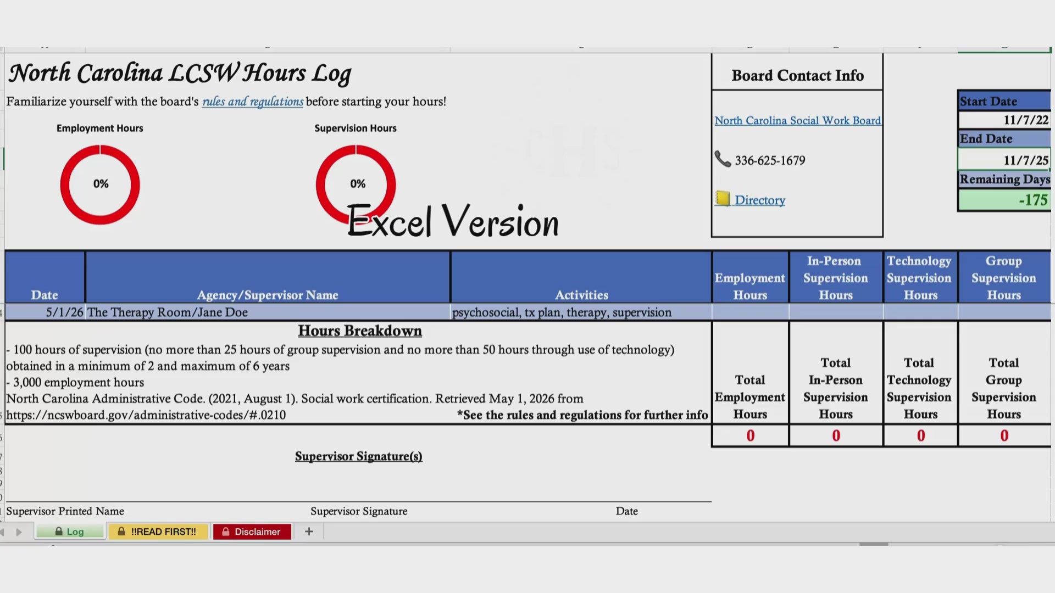The image size is (1055, 593).
Task: Click the Activities cell with psychosocial text
Action: (581, 312)
